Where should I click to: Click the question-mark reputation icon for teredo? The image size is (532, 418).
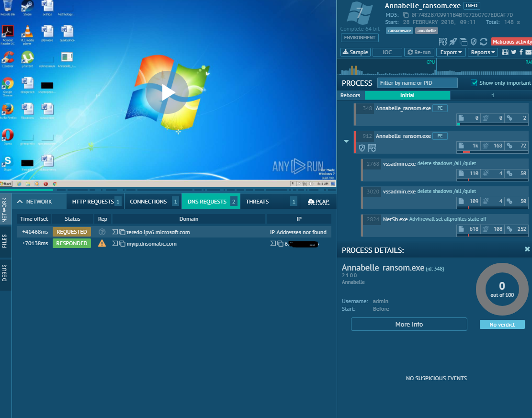(x=102, y=232)
